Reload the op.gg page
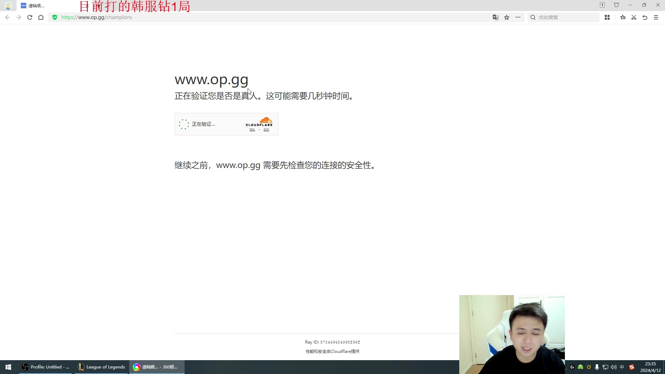 point(30,17)
